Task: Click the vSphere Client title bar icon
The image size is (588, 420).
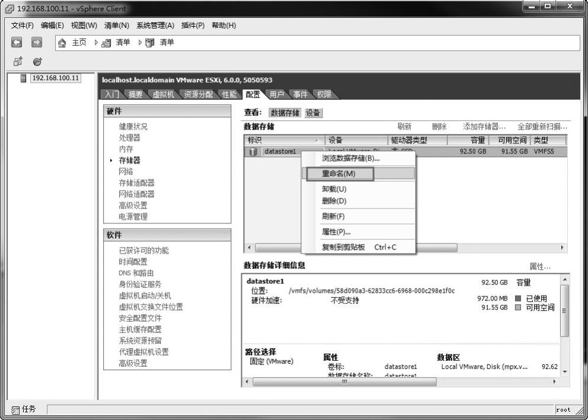Action: 9,8
